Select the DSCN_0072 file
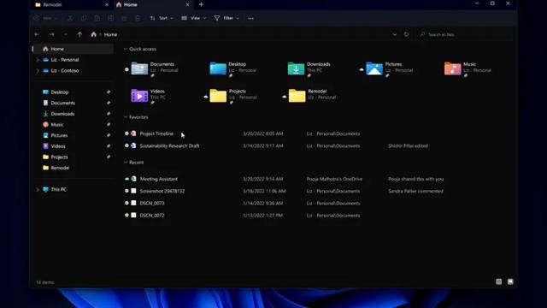547x308 pixels. pos(152,216)
